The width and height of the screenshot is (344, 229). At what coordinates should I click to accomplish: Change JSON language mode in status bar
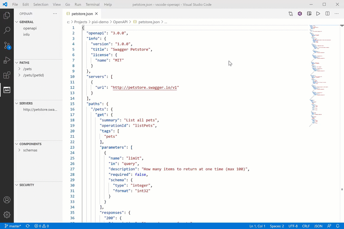click(318, 226)
